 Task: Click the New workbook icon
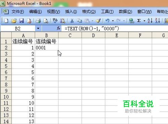[x=6, y=21]
